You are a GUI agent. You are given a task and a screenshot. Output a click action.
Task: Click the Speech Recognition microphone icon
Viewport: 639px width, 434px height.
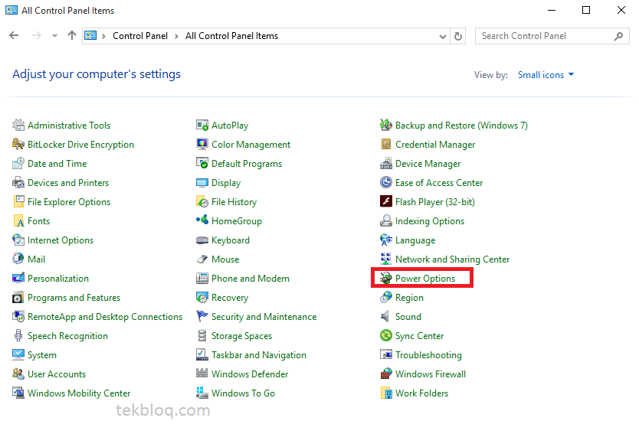click(18, 335)
